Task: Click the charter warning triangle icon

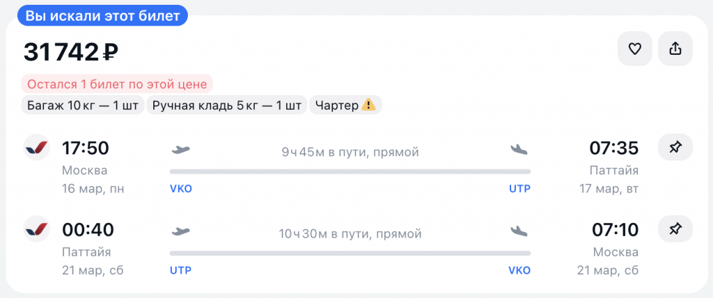Action: tap(369, 106)
